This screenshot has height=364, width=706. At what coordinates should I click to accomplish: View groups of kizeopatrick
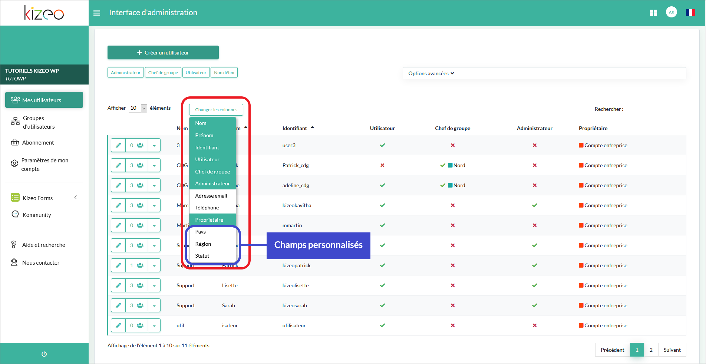point(137,265)
